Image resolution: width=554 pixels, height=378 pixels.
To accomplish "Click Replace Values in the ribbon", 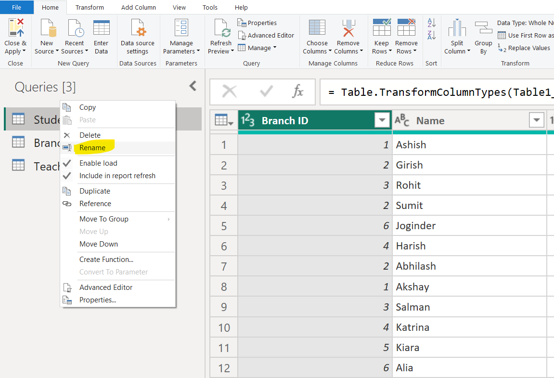I will click(528, 48).
